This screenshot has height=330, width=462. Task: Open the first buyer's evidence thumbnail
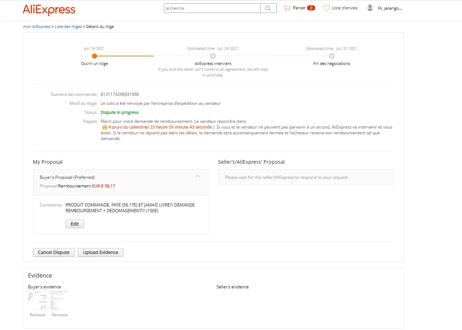pos(38,301)
